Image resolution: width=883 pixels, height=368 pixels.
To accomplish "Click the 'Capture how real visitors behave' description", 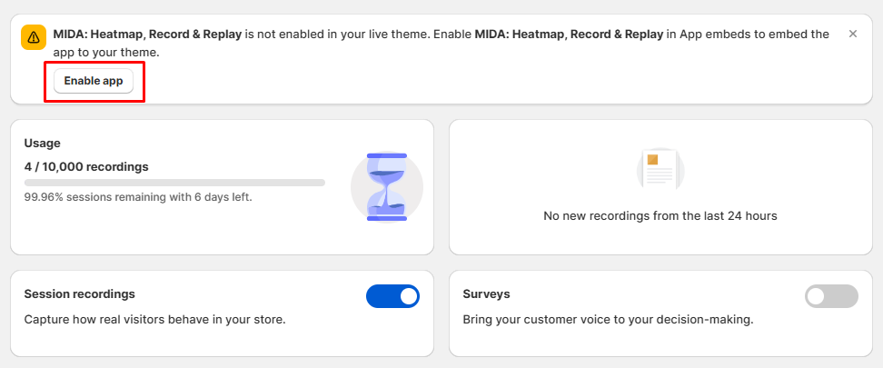I will coord(154,319).
